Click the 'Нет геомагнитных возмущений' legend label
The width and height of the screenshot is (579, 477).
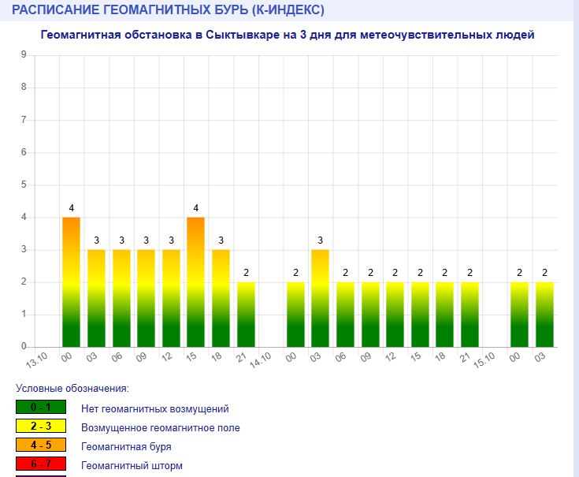[154, 409]
